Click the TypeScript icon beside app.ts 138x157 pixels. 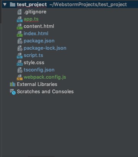(19, 19)
